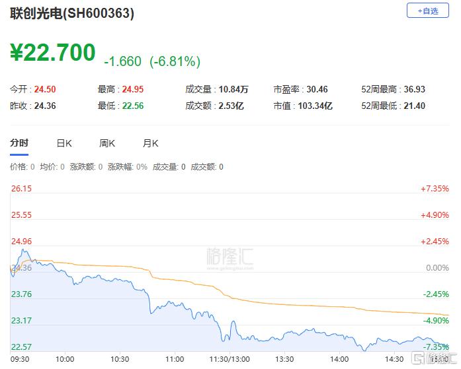The image size is (461, 369).
Task: Click the 均价: 0 readout
Action: (52, 166)
